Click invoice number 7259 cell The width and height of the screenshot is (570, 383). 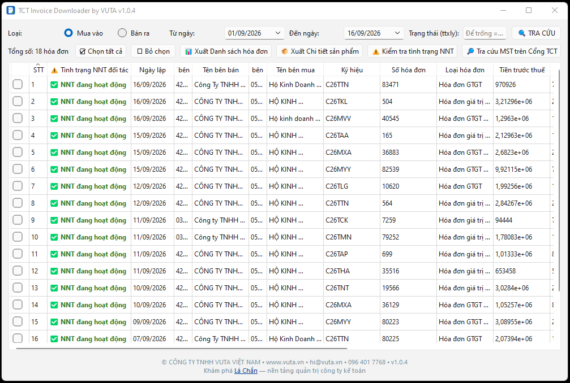tap(408, 220)
